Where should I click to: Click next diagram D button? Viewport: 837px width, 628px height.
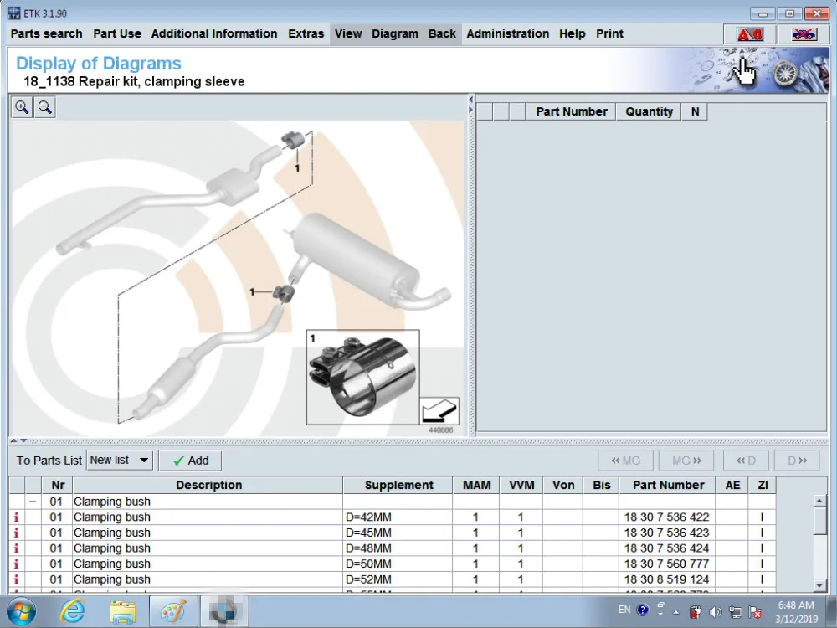[x=798, y=461]
